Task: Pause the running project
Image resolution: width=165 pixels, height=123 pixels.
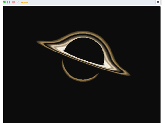Action: 9,2
